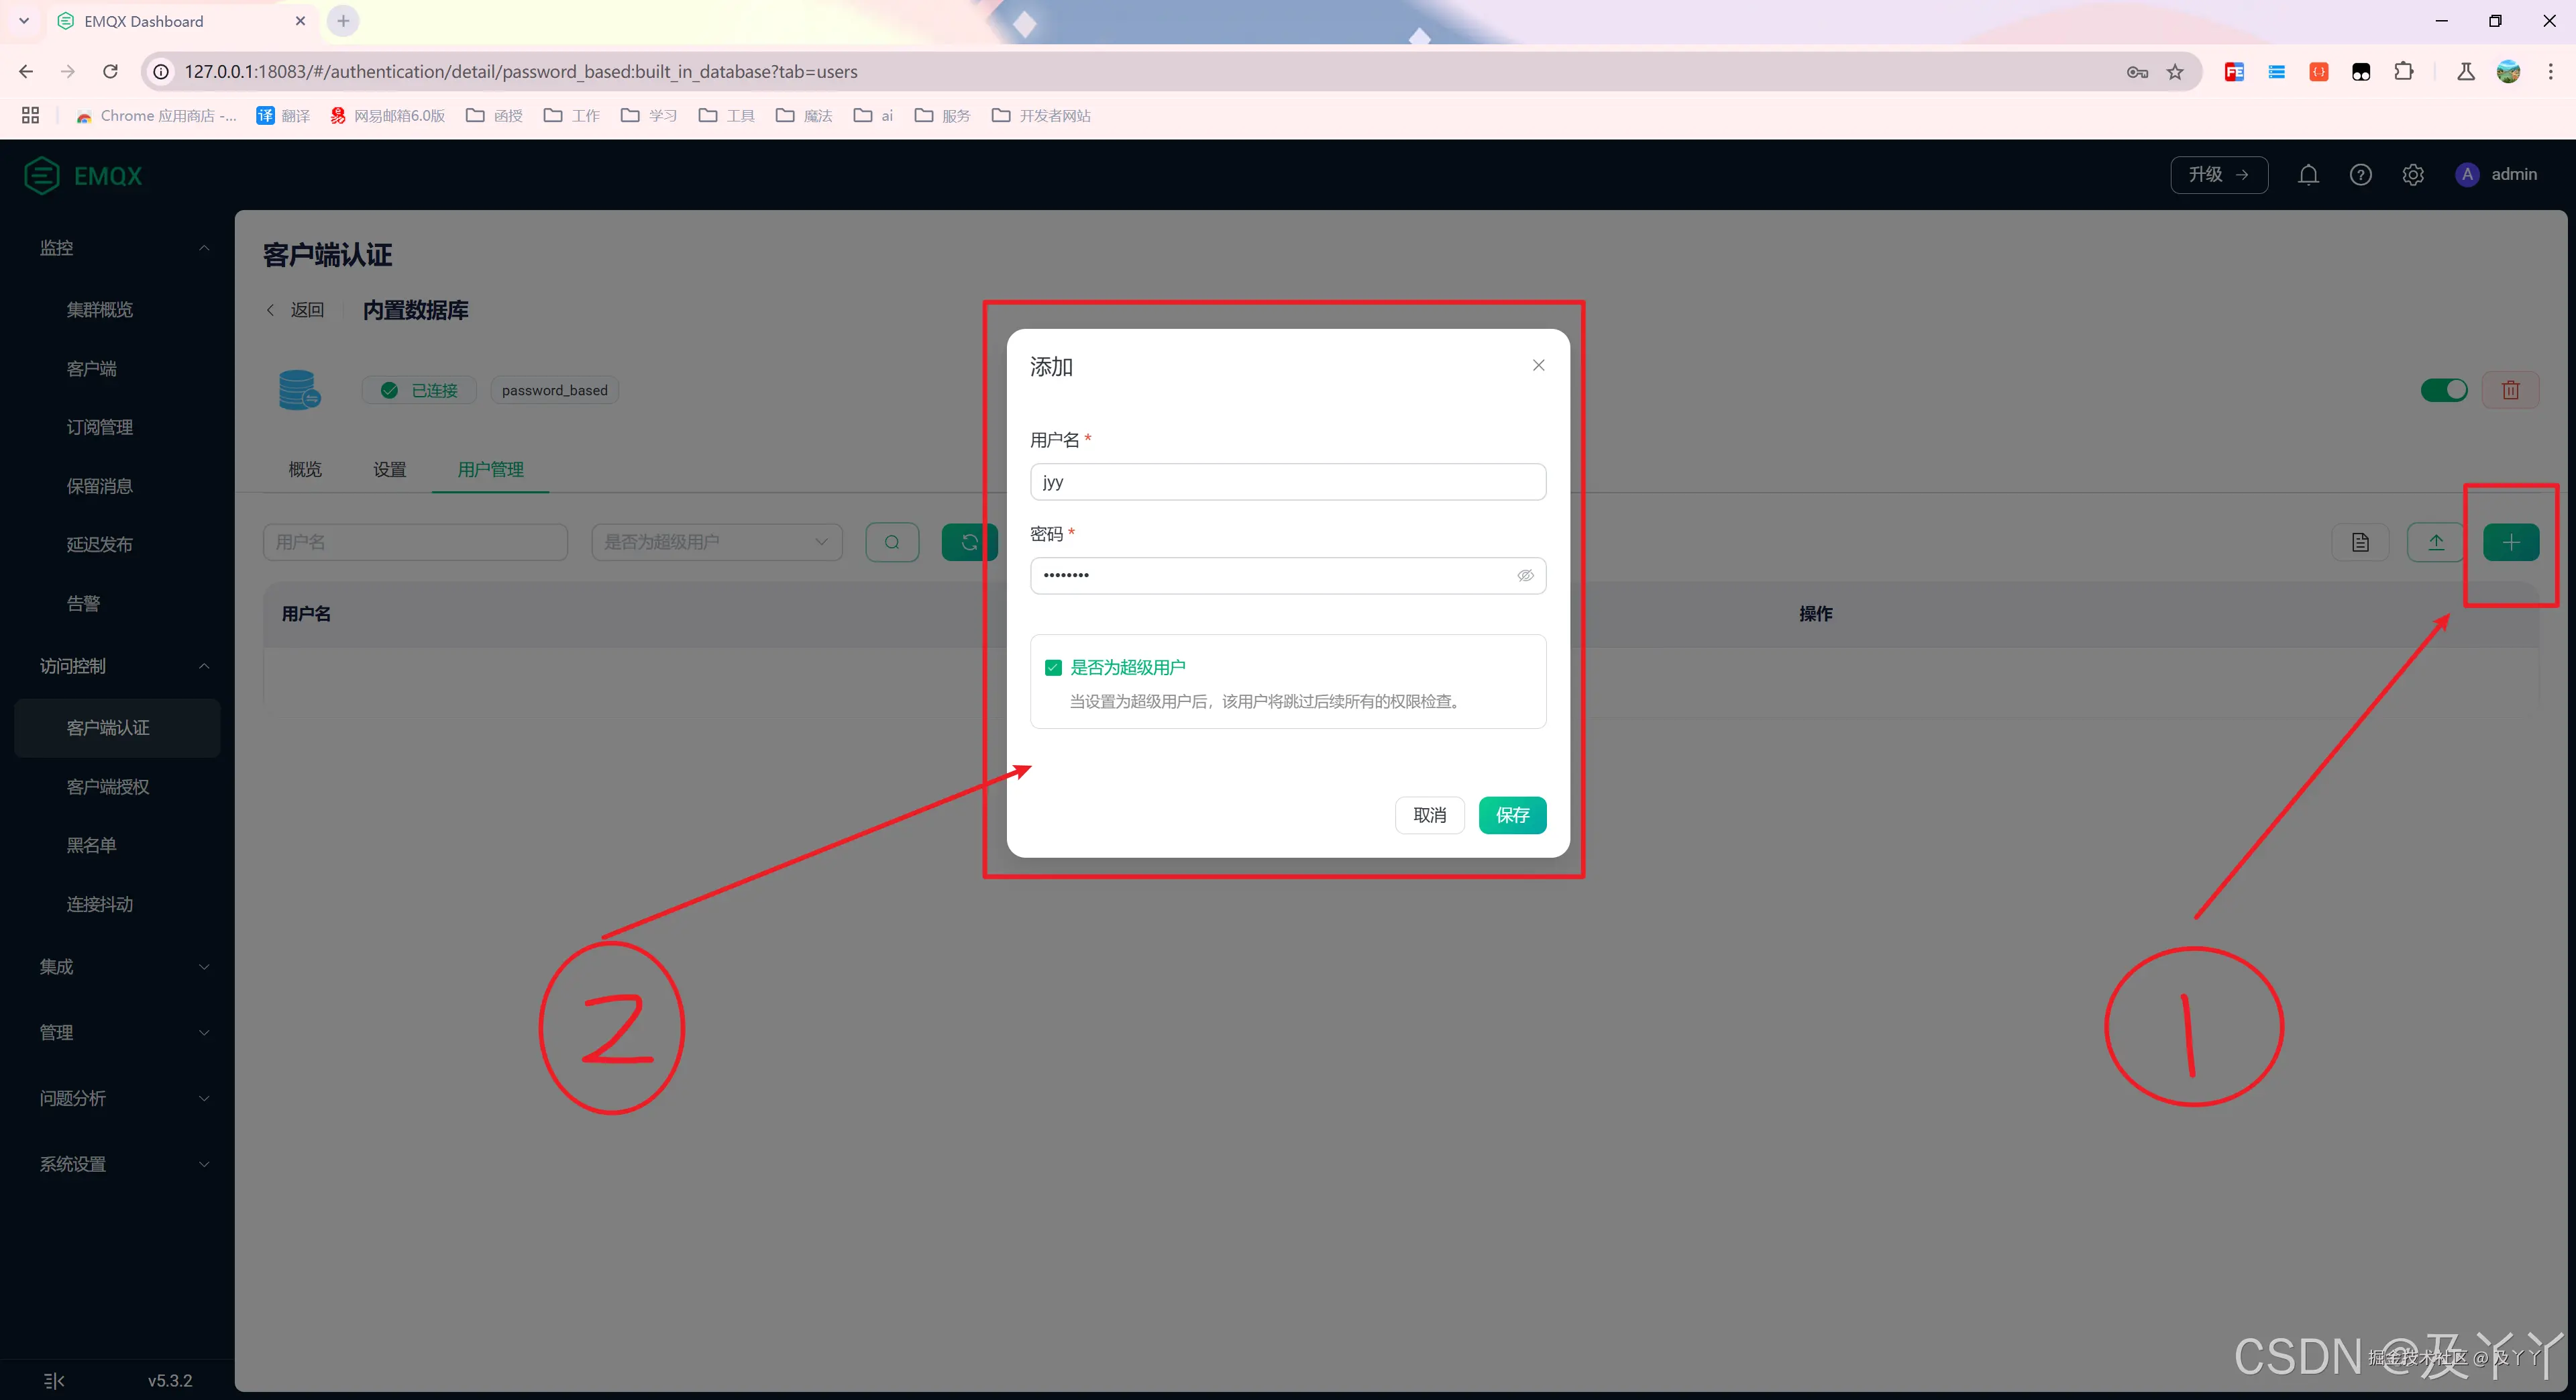
Task: Click the 用户名 input in dialog
Action: pyautogui.click(x=1287, y=483)
